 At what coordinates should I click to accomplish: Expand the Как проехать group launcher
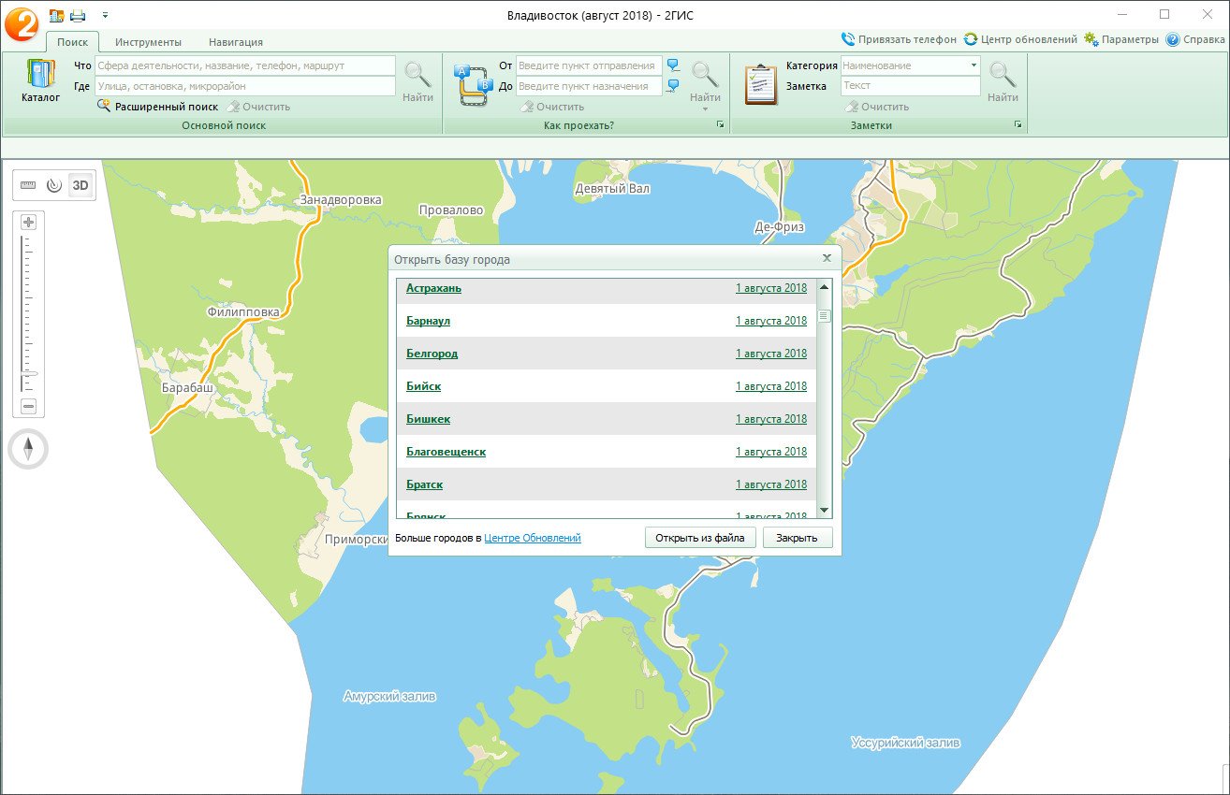click(720, 124)
